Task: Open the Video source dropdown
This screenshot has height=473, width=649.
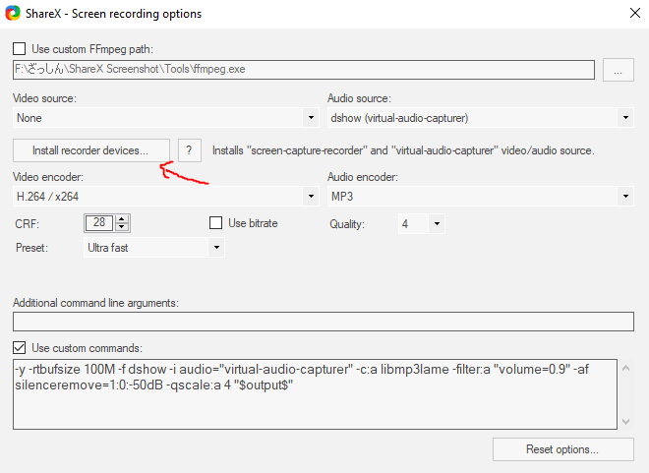Action: (x=165, y=118)
